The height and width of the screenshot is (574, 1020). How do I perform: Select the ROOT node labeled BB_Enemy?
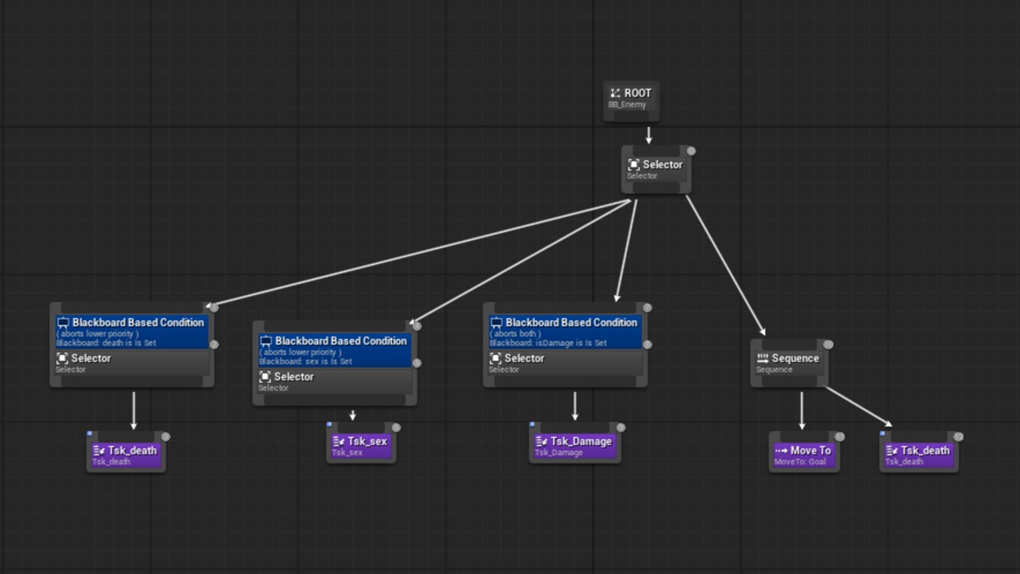(631, 99)
